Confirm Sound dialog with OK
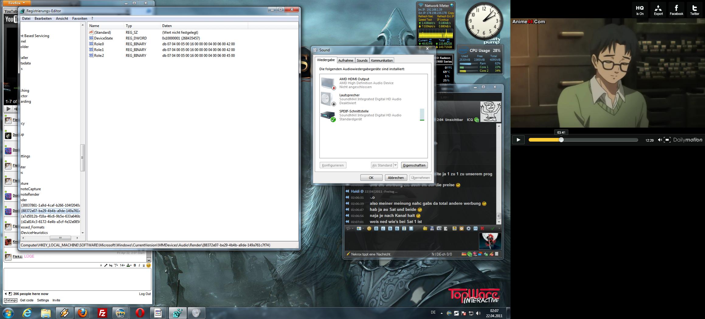The image size is (705, 319). point(371,178)
